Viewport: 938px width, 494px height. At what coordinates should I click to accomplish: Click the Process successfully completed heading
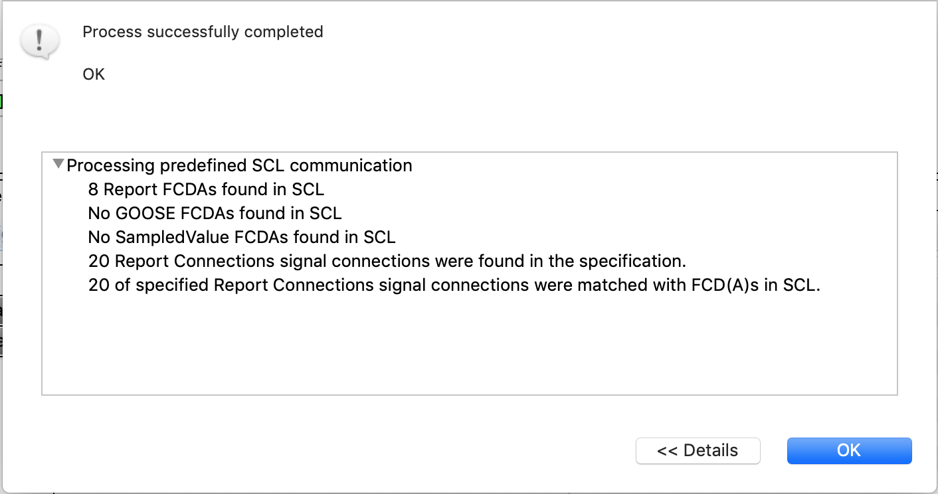coord(203,32)
